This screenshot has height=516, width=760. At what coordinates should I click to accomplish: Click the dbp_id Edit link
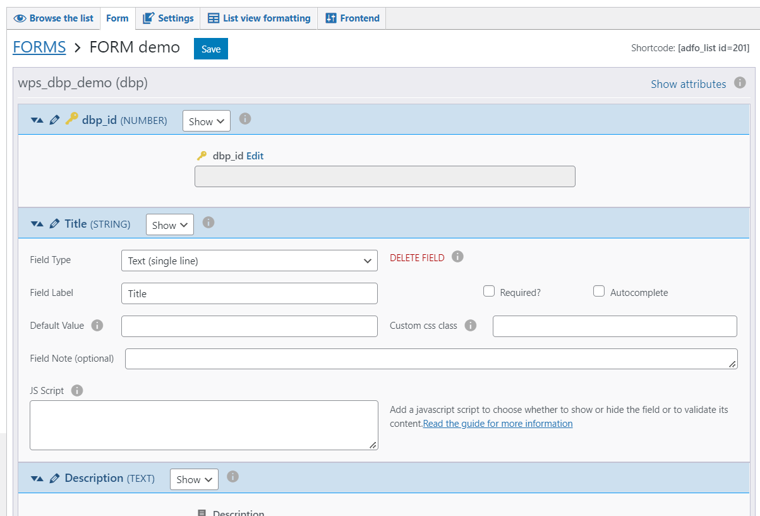[x=255, y=156]
